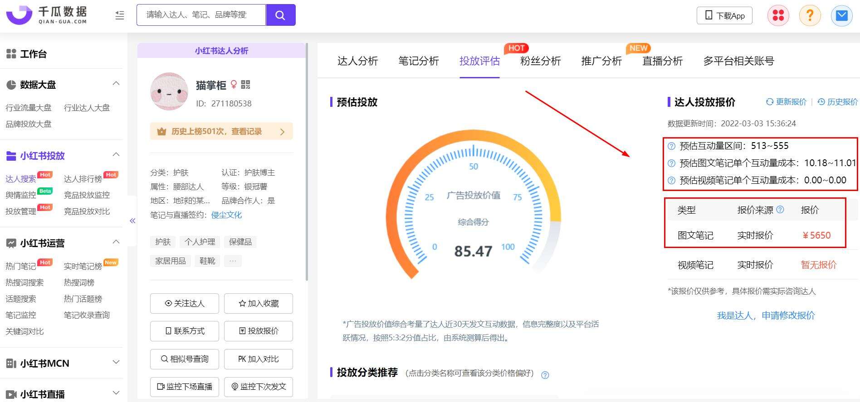Click 我是达人，申请修改报价 link
860x402 pixels.
pyautogui.click(x=766, y=316)
